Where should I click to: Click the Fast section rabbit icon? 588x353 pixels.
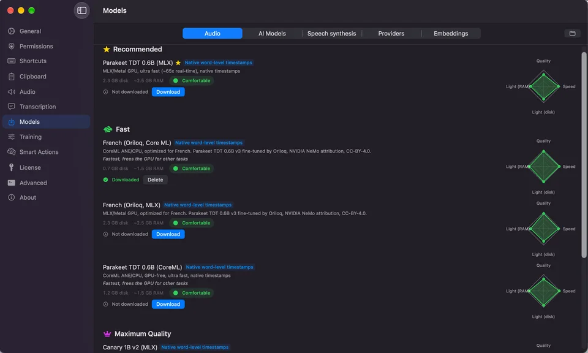[x=108, y=129]
